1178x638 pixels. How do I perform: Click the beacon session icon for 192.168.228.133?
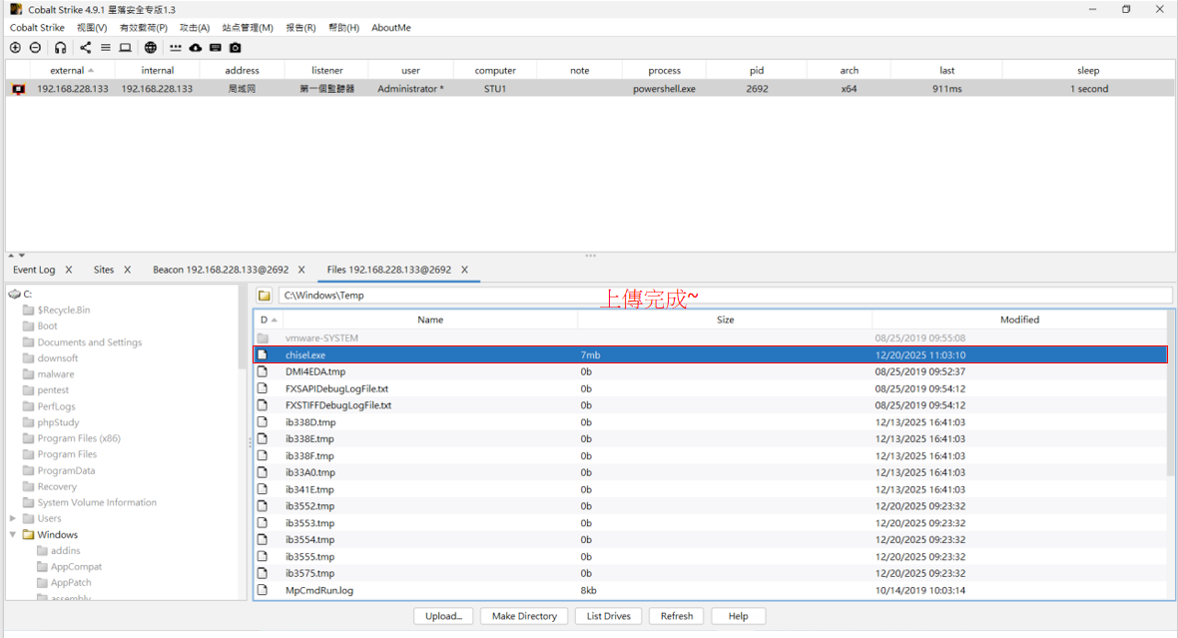click(x=19, y=89)
